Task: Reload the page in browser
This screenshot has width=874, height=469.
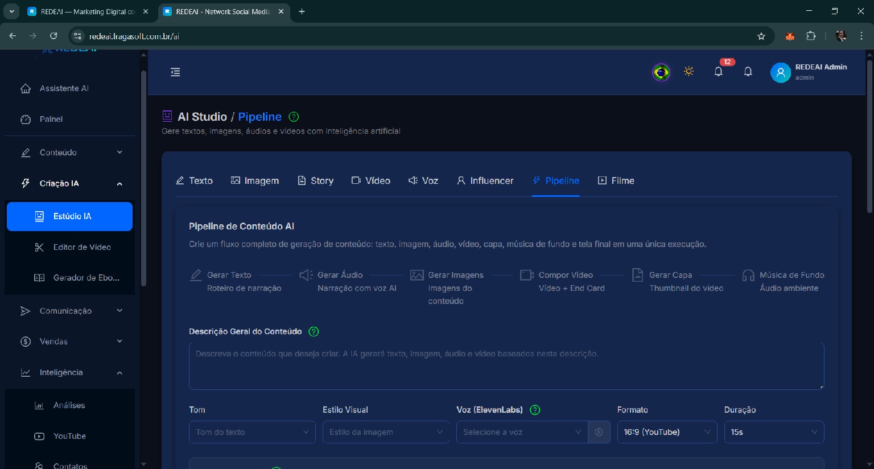Action: [53, 36]
